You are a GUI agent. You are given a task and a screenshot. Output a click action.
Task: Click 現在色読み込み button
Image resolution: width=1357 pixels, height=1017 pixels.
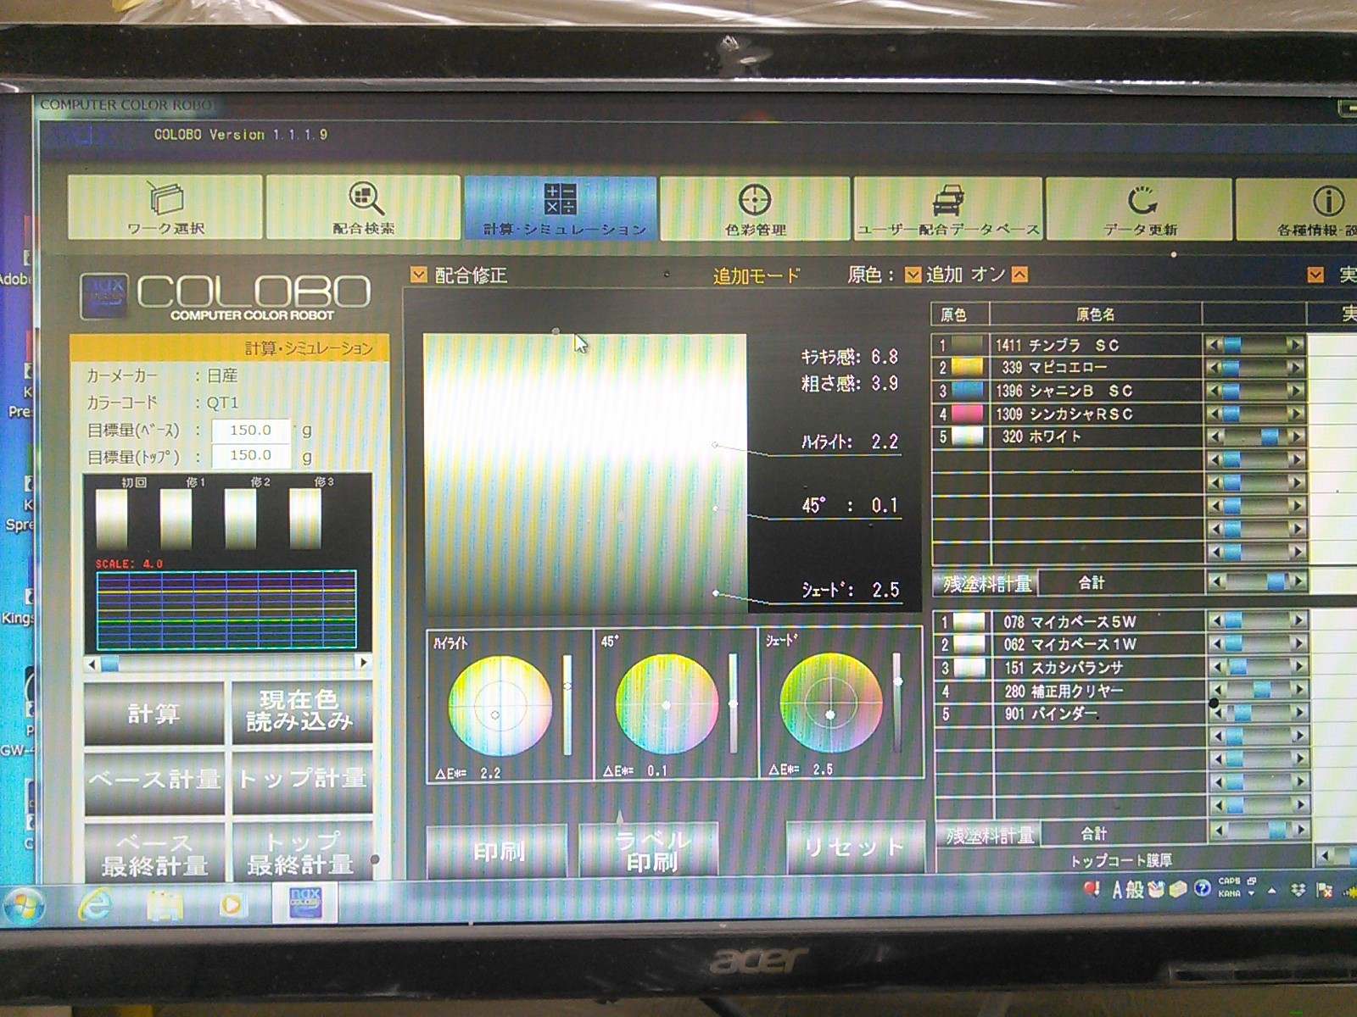click(300, 712)
